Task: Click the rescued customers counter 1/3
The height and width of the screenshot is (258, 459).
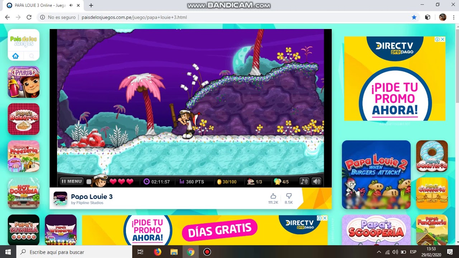Action: 255,182
